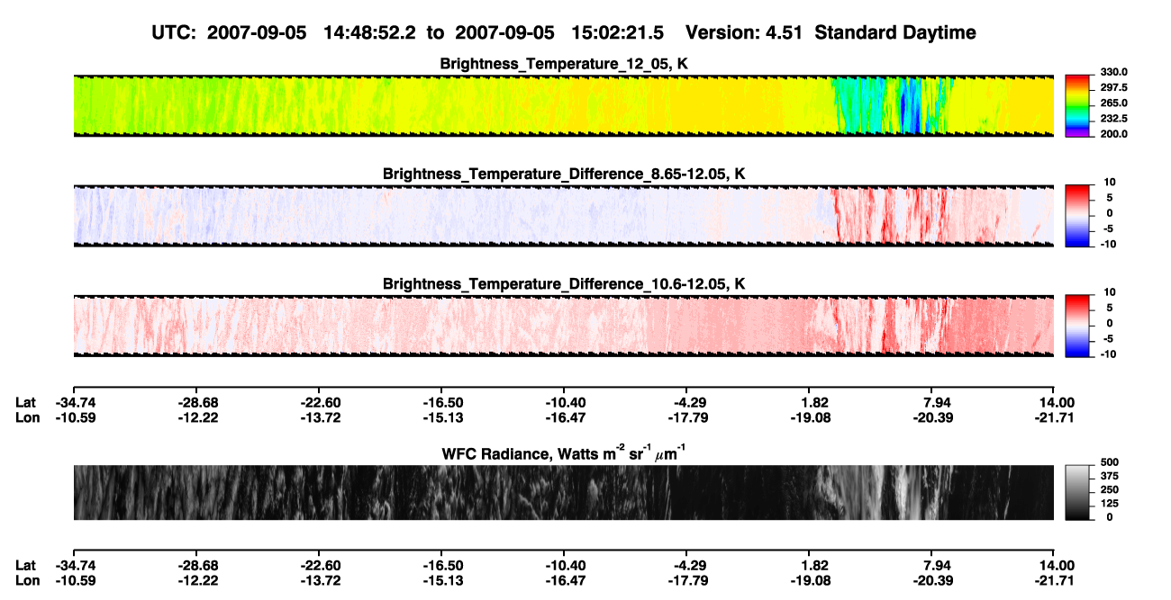Click the Brightness_Temperature_Difference_8.65-12.05, K title
This screenshot has height=600, width=1171.
point(564,173)
